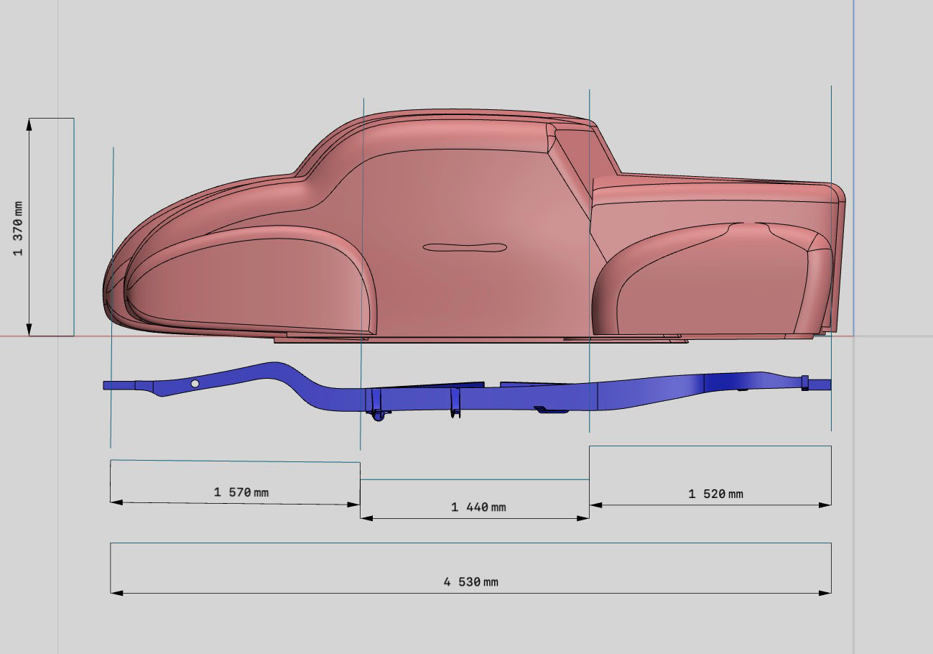Select the 4 530 mm overall length dimension
The height and width of the screenshot is (654, 933).
coord(470,582)
